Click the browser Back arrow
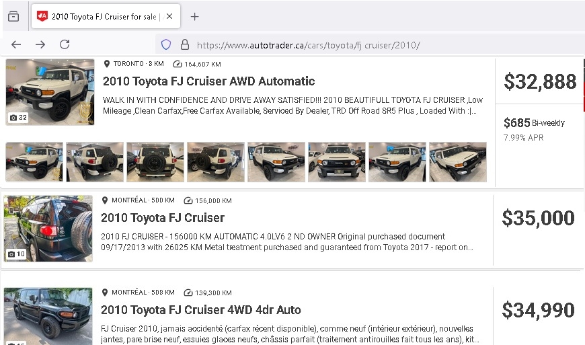 (x=16, y=45)
